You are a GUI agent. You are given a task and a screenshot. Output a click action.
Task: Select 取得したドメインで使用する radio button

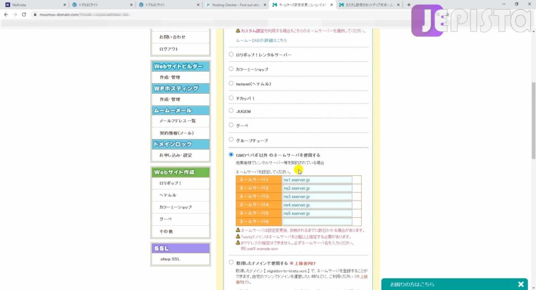click(231, 262)
